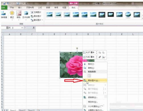Viewport: 143px width, 111px height.
Task: Open the Name Box dropdown showing 图片 3
Action: click(x=22, y=28)
